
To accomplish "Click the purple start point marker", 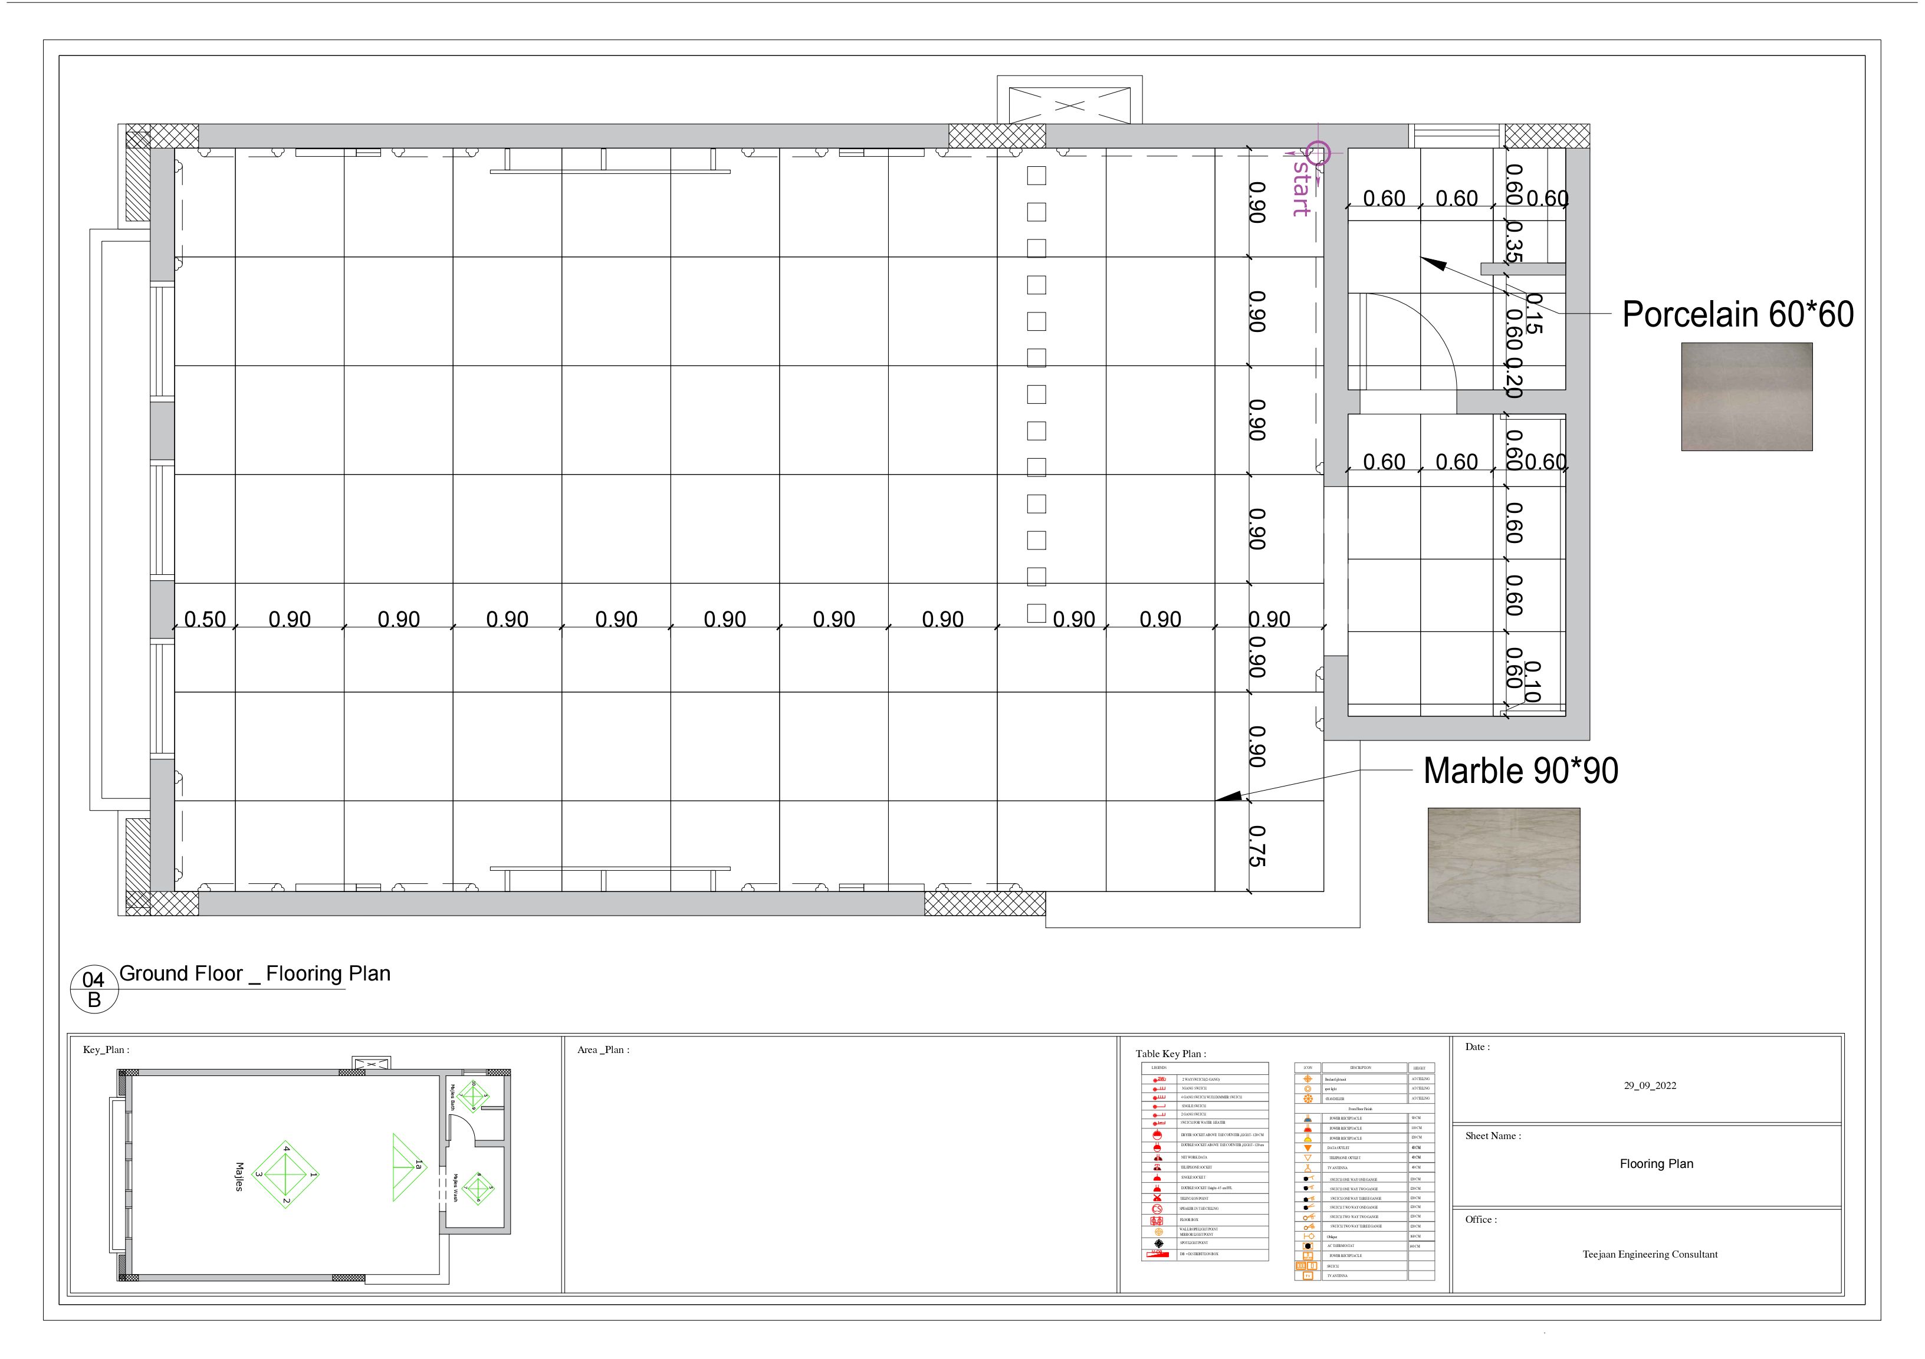I will pyautogui.click(x=1319, y=153).
